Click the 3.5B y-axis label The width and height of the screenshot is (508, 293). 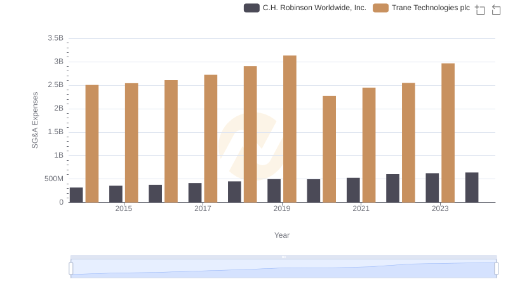click(x=55, y=38)
